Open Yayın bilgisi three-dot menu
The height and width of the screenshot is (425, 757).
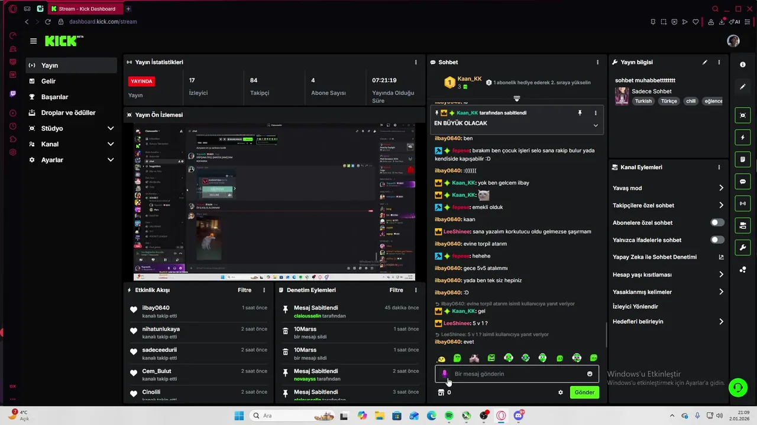point(719,62)
